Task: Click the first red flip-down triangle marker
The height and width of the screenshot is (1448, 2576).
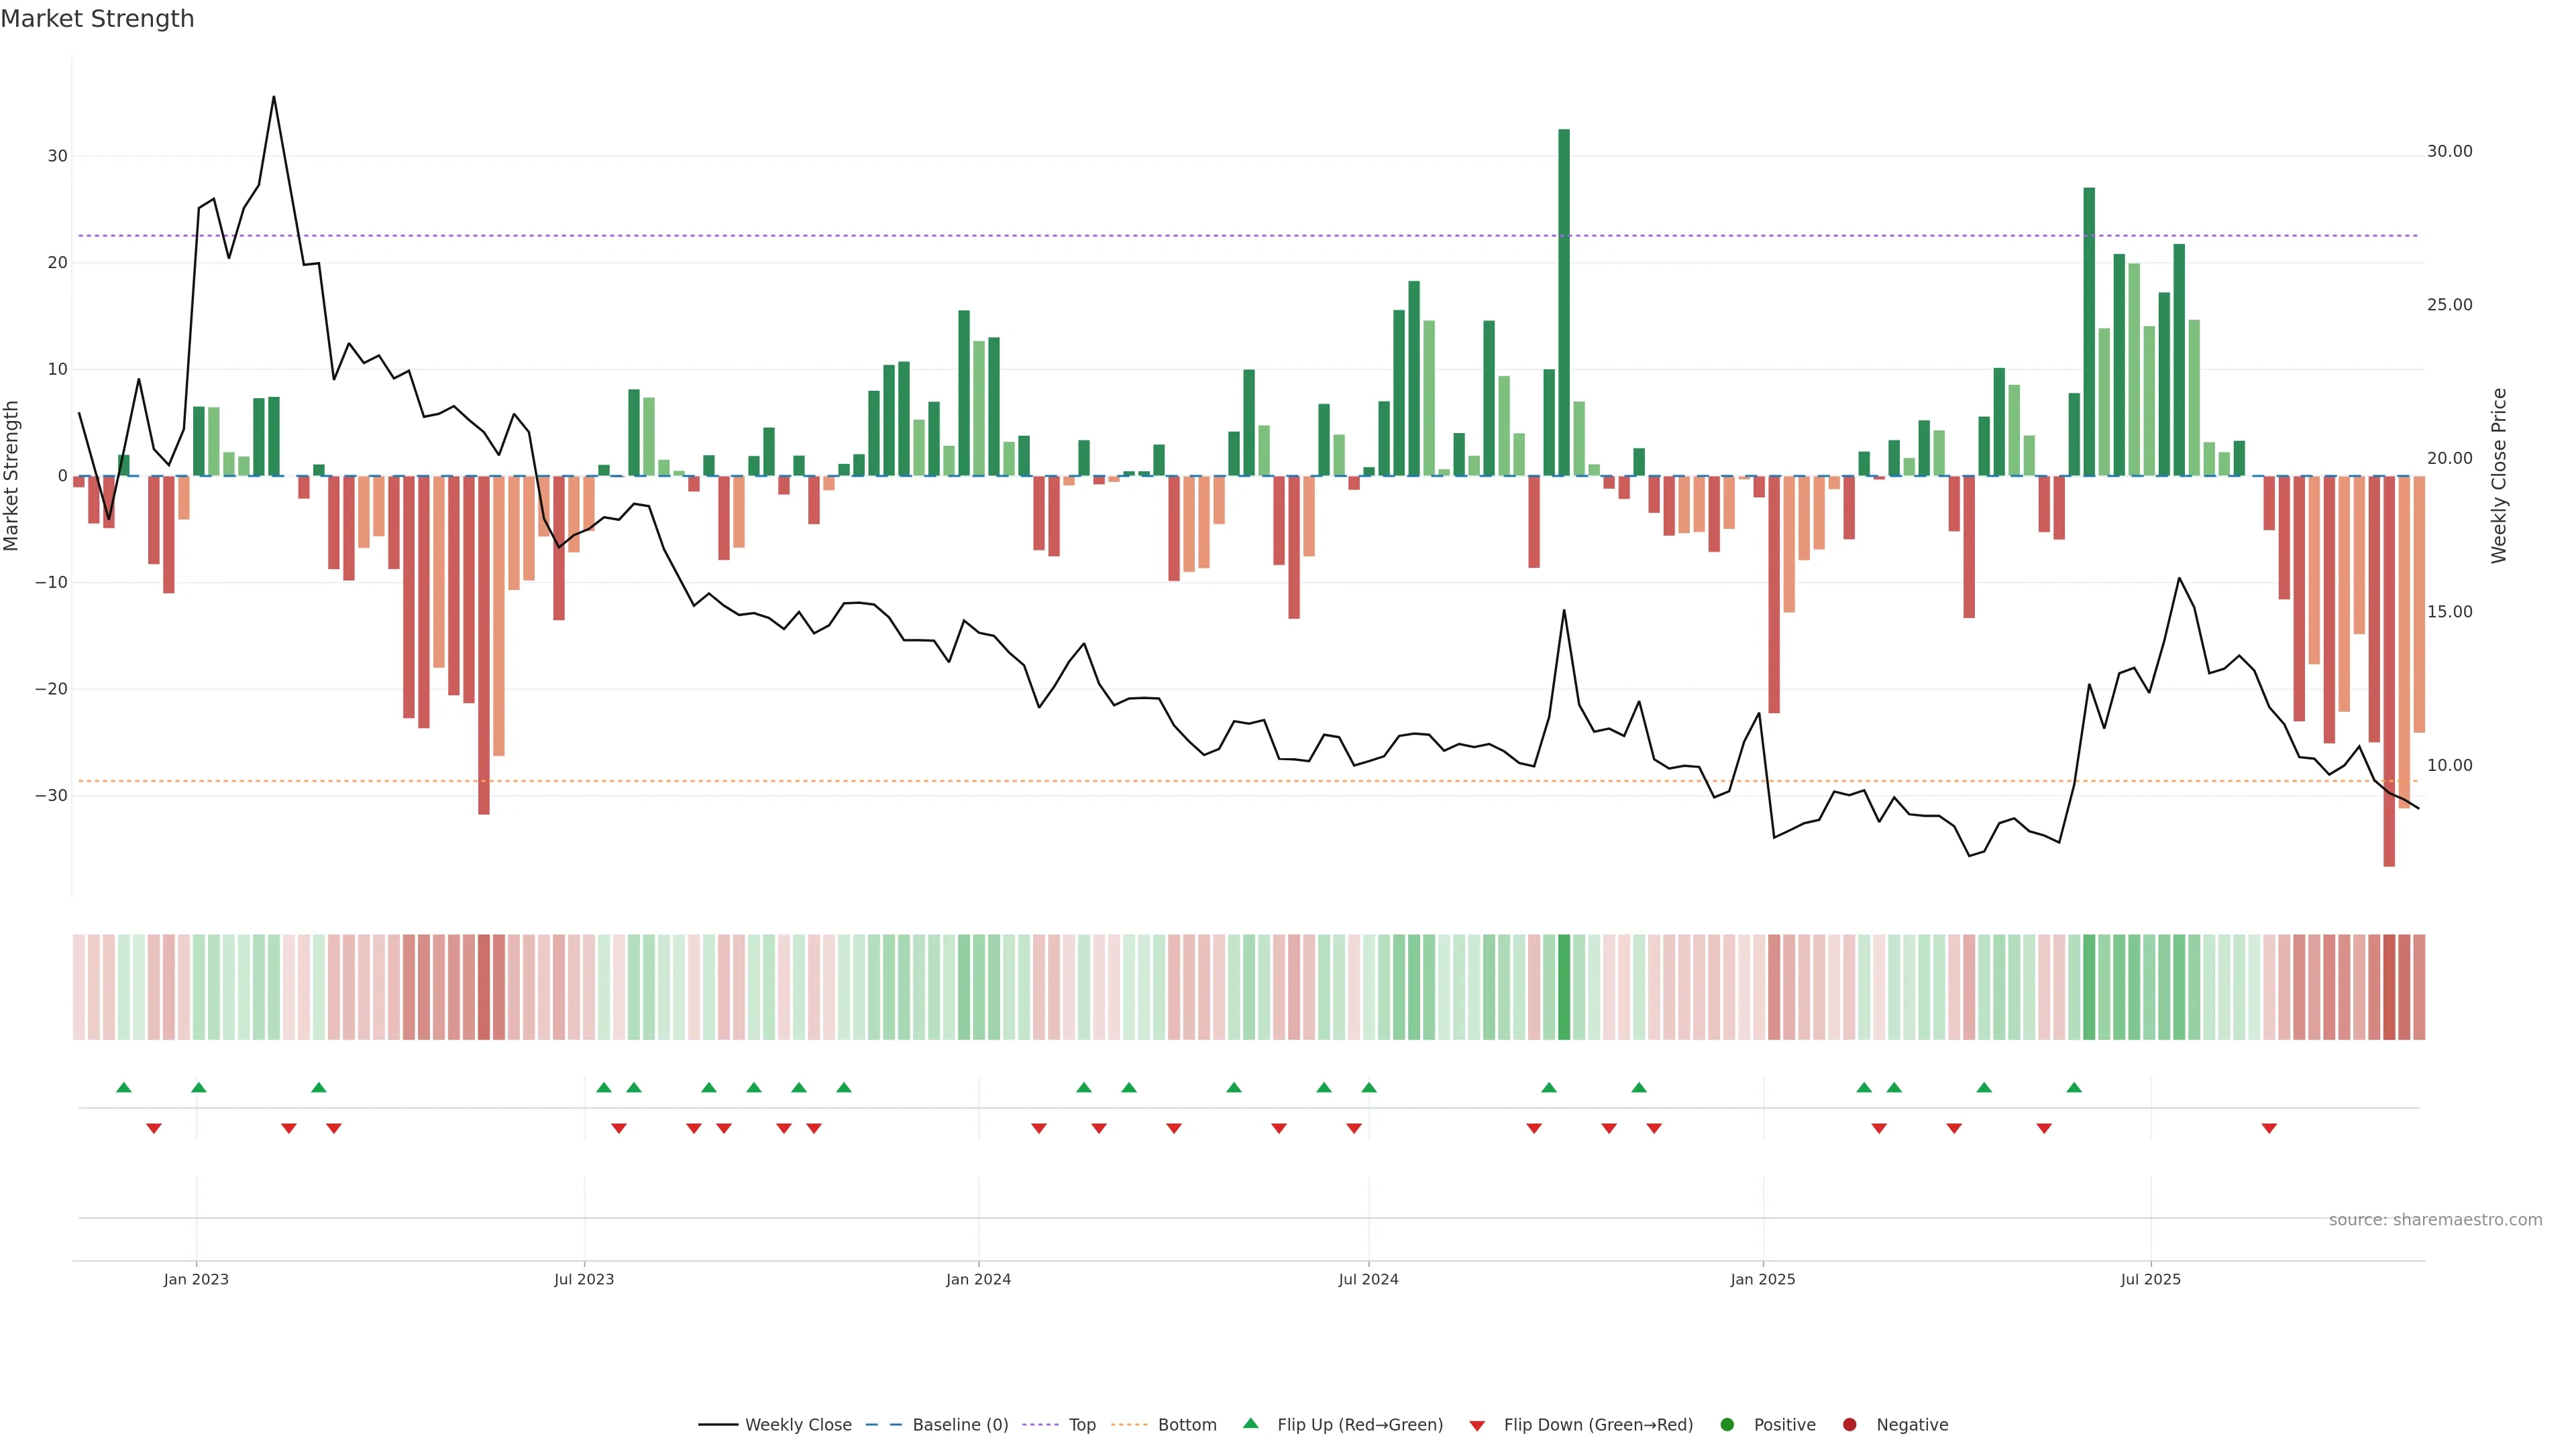Action: pos(154,1128)
